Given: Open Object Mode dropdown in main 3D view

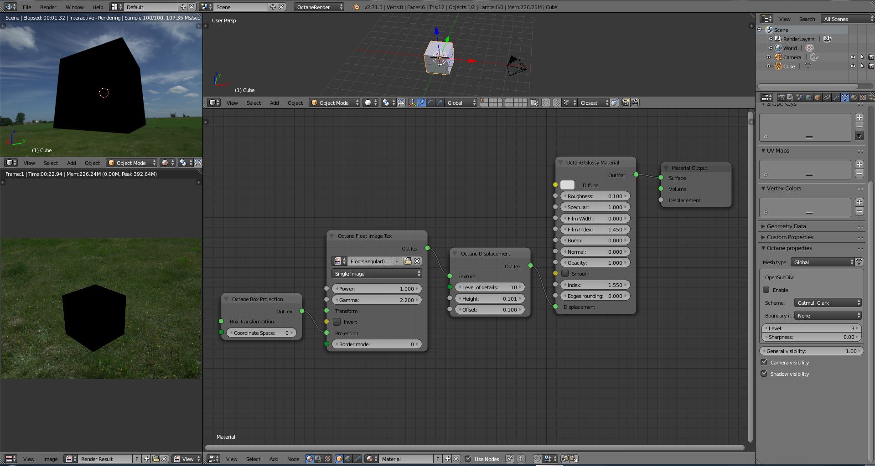Looking at the screenshot, I should [x=335, y=102].
